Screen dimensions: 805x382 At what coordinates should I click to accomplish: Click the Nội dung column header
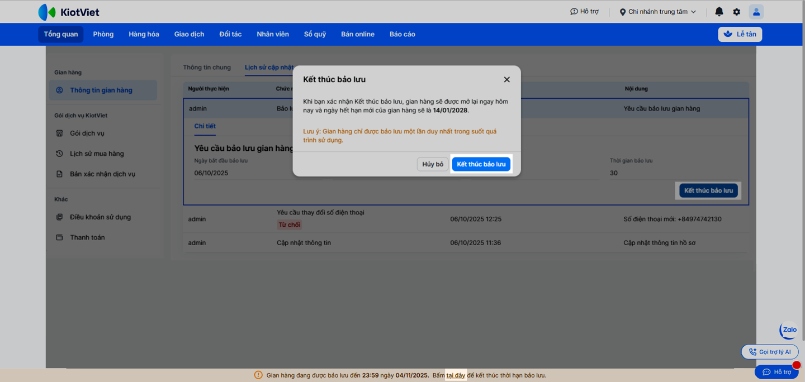click(x=636, y=89)
